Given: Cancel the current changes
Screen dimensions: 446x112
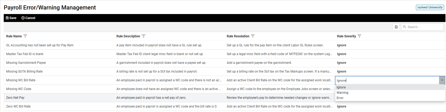Looking at the screenshot, I should [28, 18].
